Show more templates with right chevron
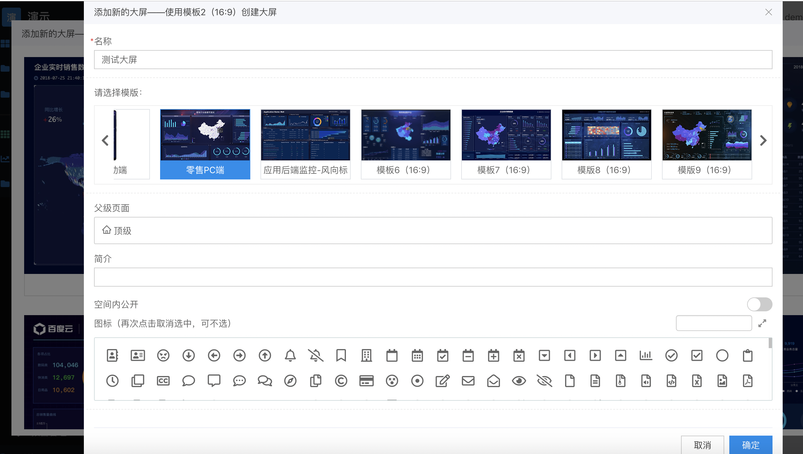 click(763, 140)
